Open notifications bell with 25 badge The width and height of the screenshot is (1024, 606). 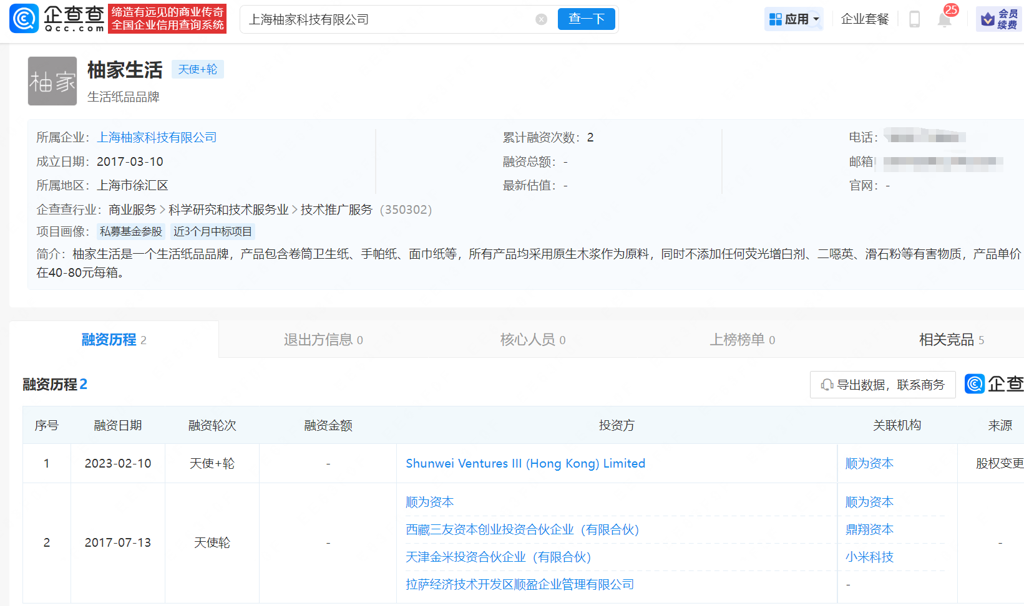tap(945, 19)
